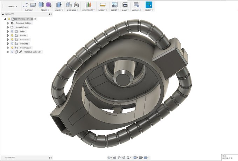
Task: Select the Make 3D Print icon
Action: pyautogui.click(x=125, y=5)
